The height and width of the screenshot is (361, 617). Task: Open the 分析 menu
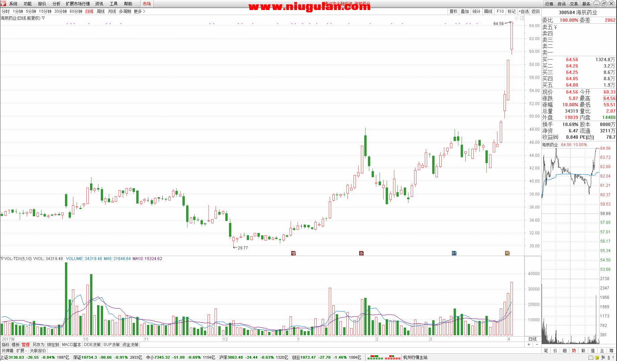point(57,4)
